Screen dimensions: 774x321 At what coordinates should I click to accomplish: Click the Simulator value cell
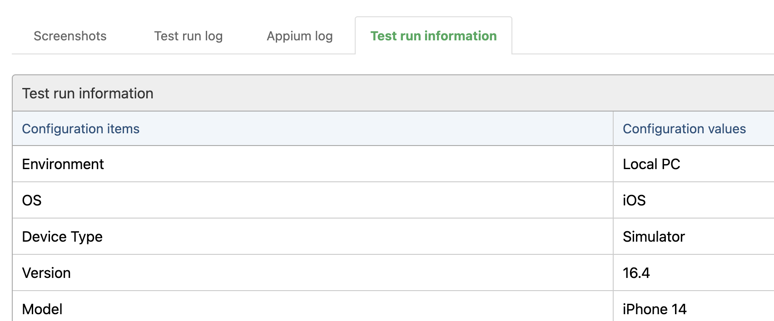(x=694, y=237)
